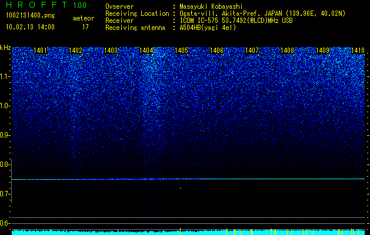Image resolution: width=370 pixels, height=235 pixels.
Task: Click the Ovserver field label
Action: point(119,6)
